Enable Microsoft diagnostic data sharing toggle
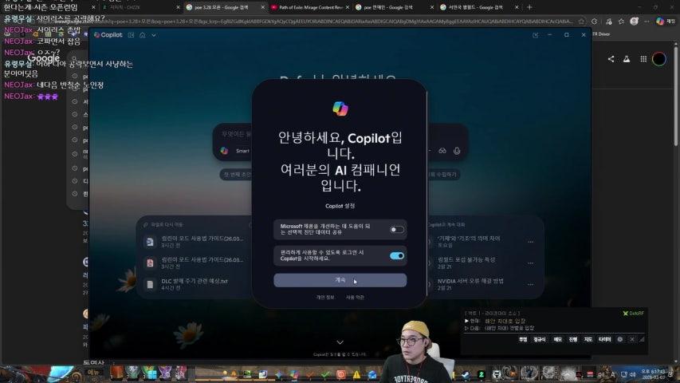The width and height of the screenshot is (680, 383). coord(396,229)
